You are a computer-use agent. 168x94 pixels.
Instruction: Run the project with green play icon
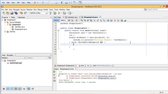tap(59, 13)
